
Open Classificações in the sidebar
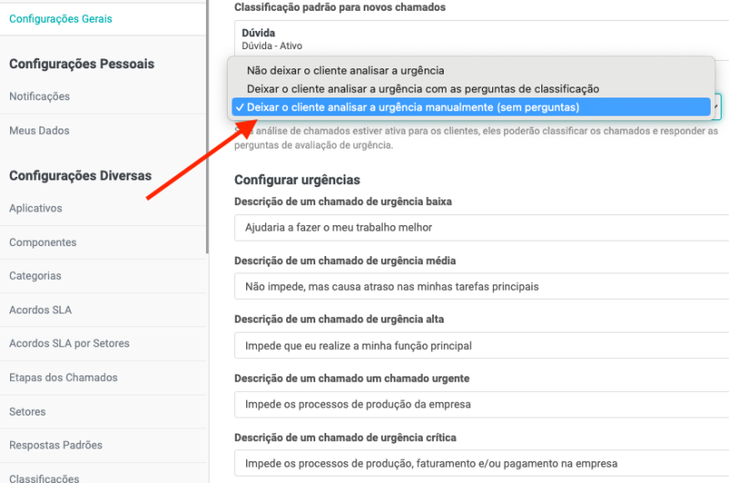(44, 478)
